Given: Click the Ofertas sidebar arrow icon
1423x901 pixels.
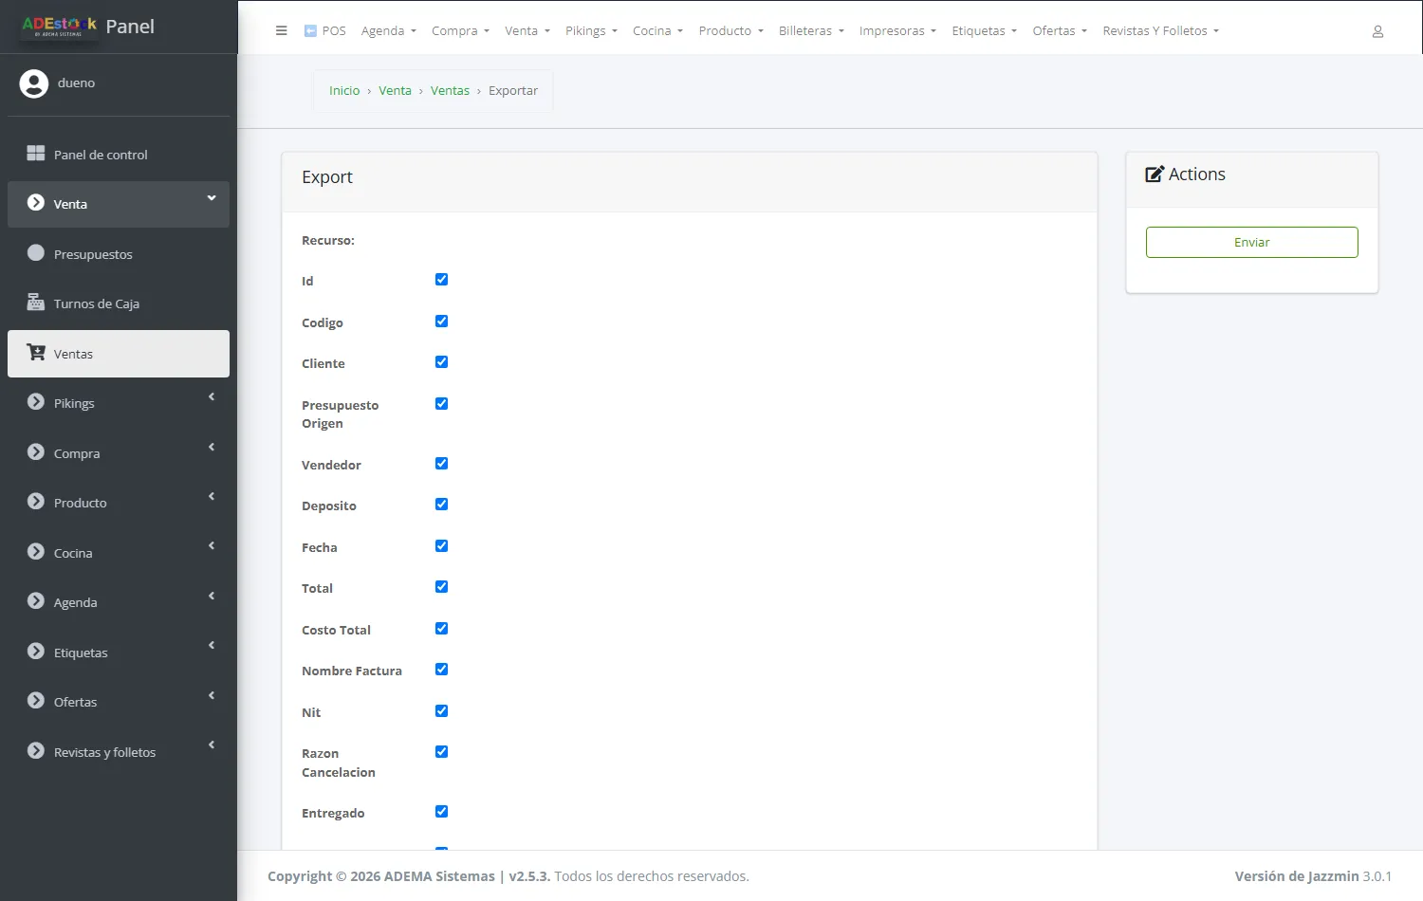Looking at the screenshot, I should (36, 701).
